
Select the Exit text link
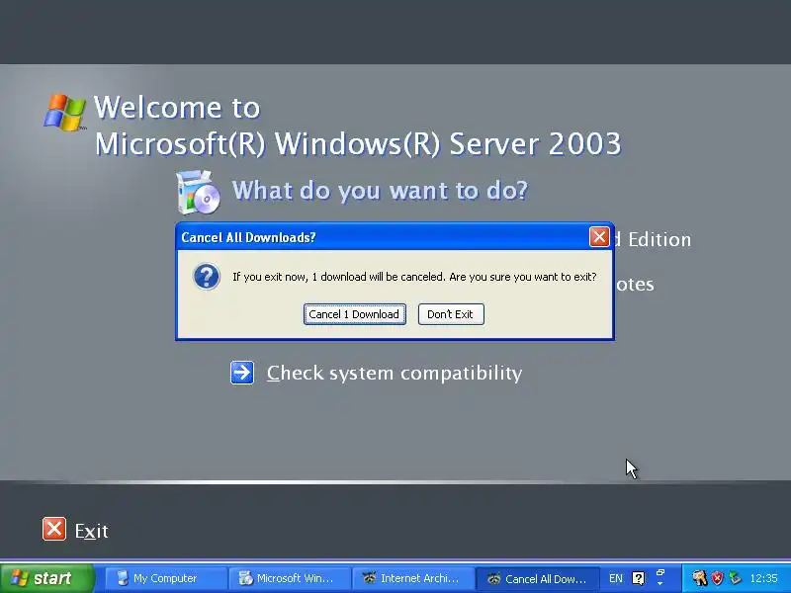pyautogui.click(x=91, y=531)
